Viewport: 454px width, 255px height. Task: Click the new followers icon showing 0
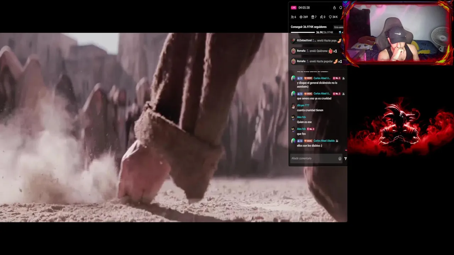(x=321, y=17)
